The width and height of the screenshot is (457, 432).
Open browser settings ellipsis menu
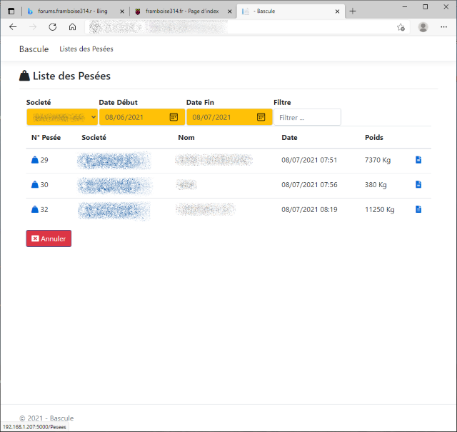click(443, 26)
